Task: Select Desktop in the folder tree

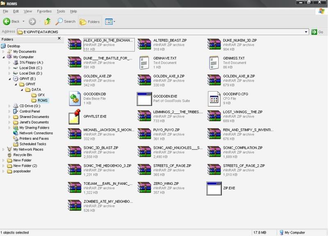Action: (11, 46)
